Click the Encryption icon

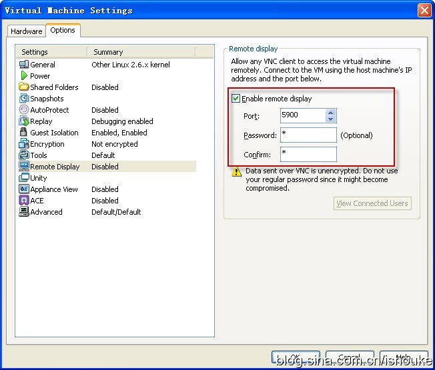[24, 144]
